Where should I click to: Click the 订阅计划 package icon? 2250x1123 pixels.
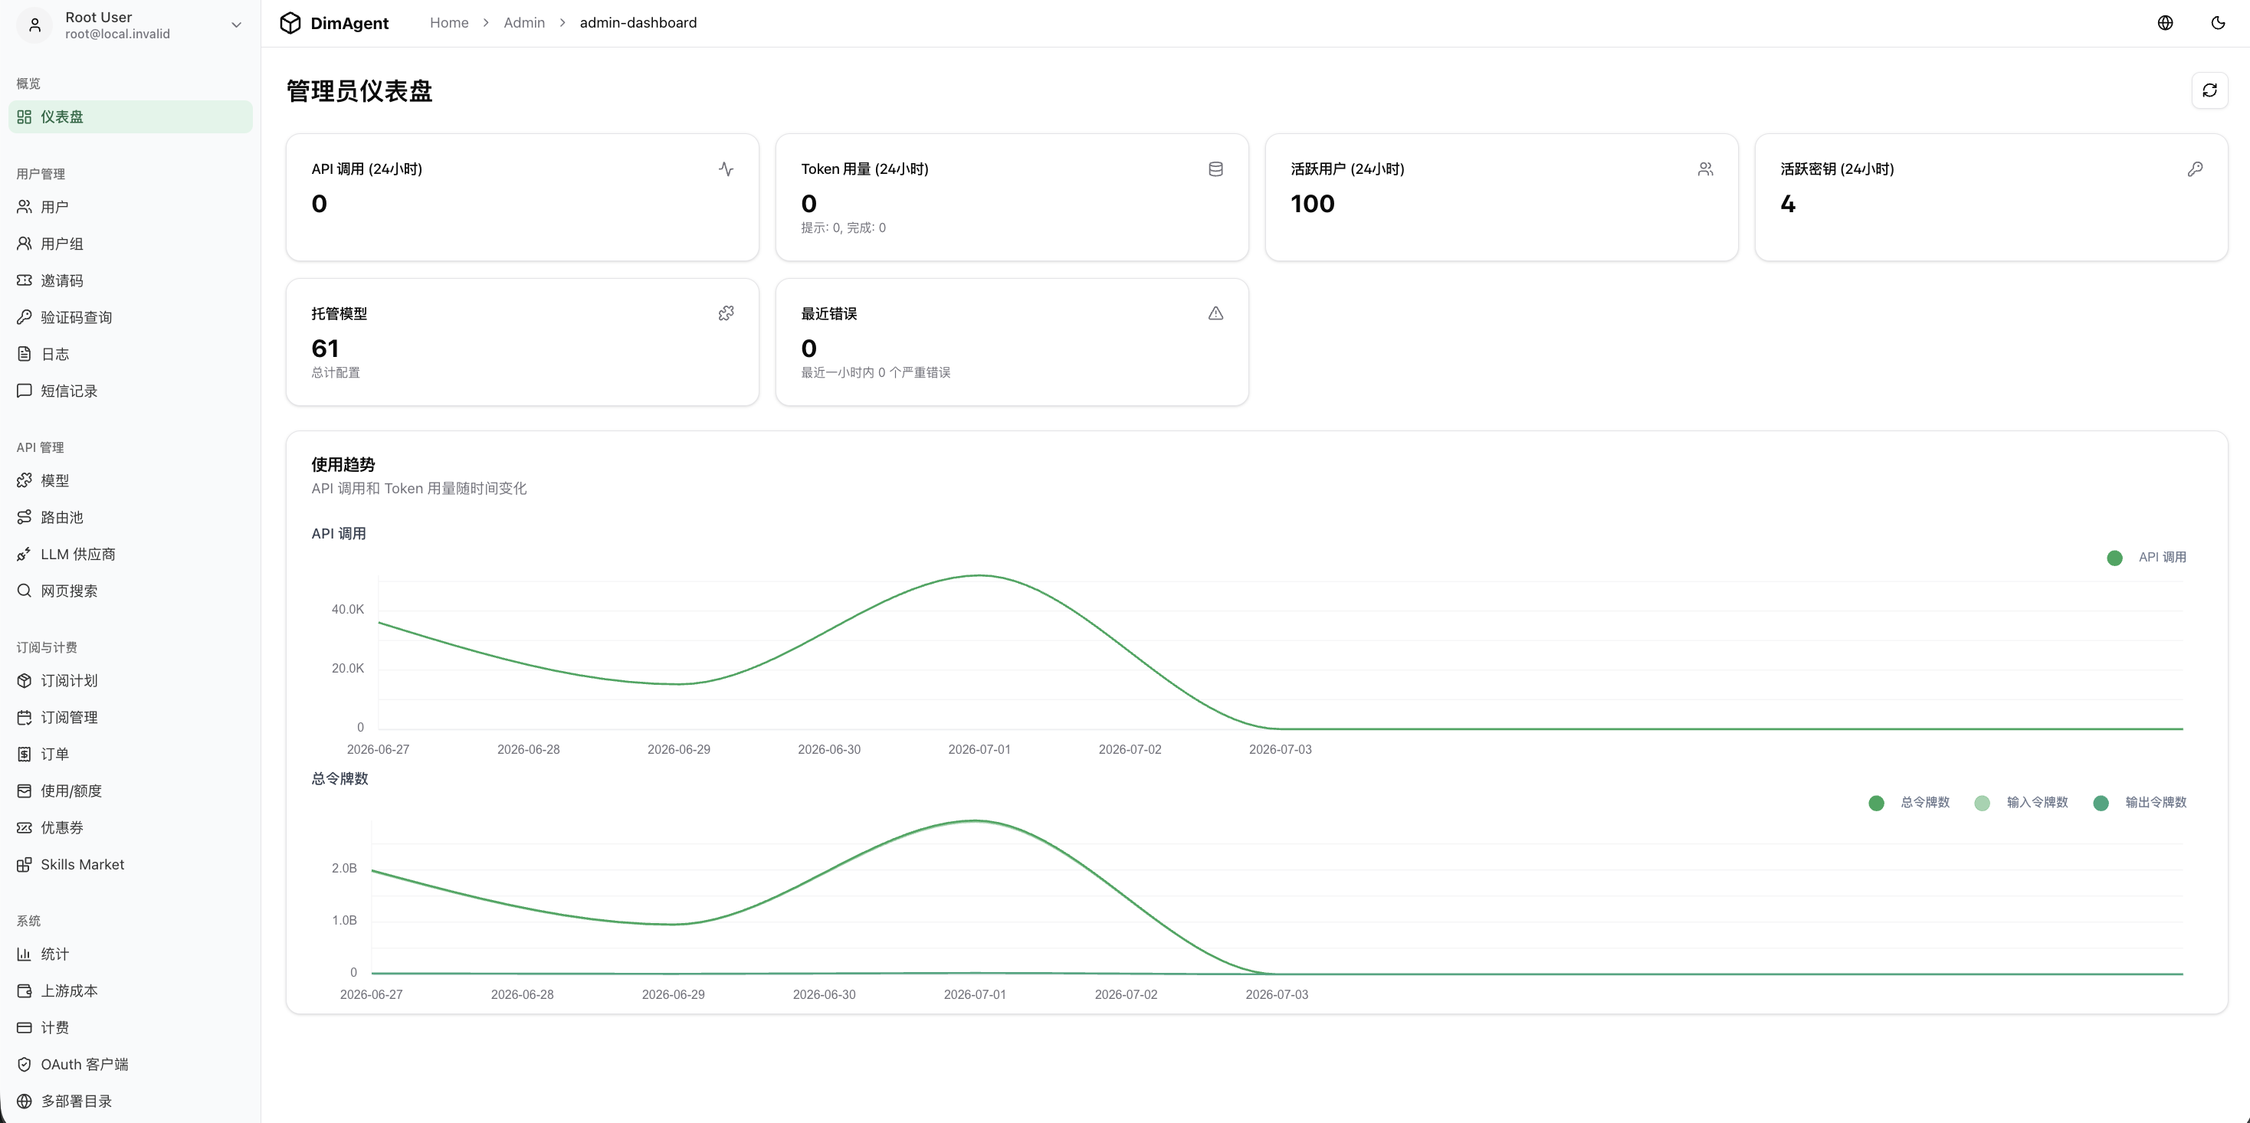point(25,680)
